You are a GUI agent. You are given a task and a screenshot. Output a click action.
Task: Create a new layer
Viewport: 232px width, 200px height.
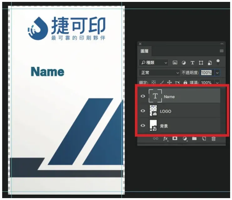tap(204, 139)
